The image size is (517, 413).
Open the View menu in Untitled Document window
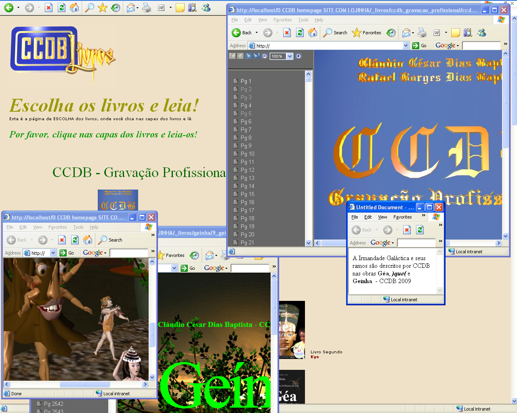[382, 217]
